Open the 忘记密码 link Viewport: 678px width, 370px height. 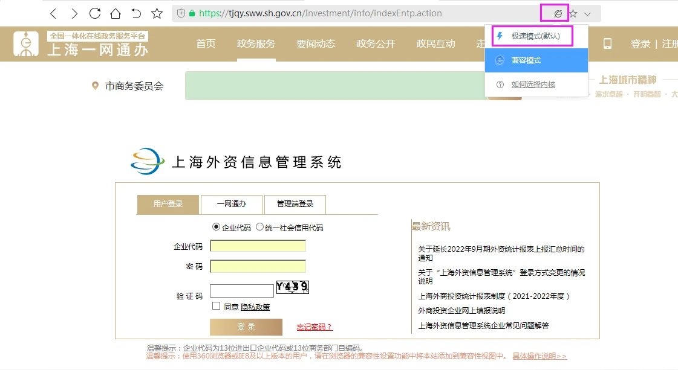[x=315, y=327]
